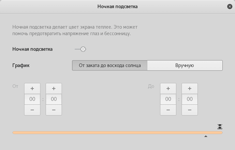Increase the От hours with plus
The height and width of the screenshot is (150, 235).
[x=32, y=89]
